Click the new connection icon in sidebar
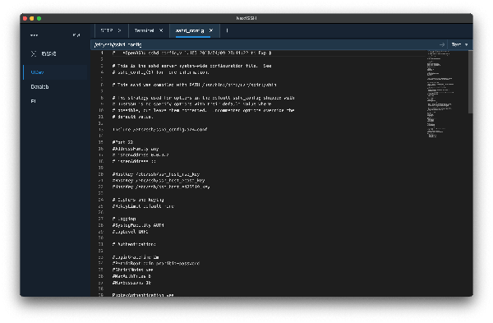The width and height of the screenshot is (493, 323). [34, 53]
